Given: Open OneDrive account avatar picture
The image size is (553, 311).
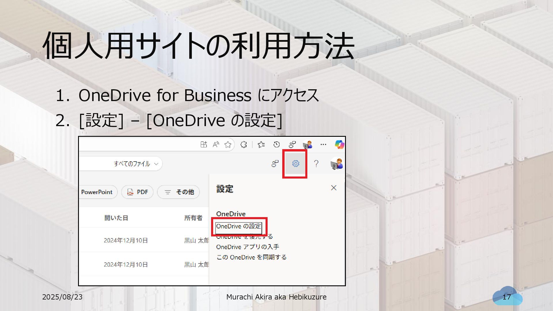Looking at the screenshot, I should [x=336, y=164].
